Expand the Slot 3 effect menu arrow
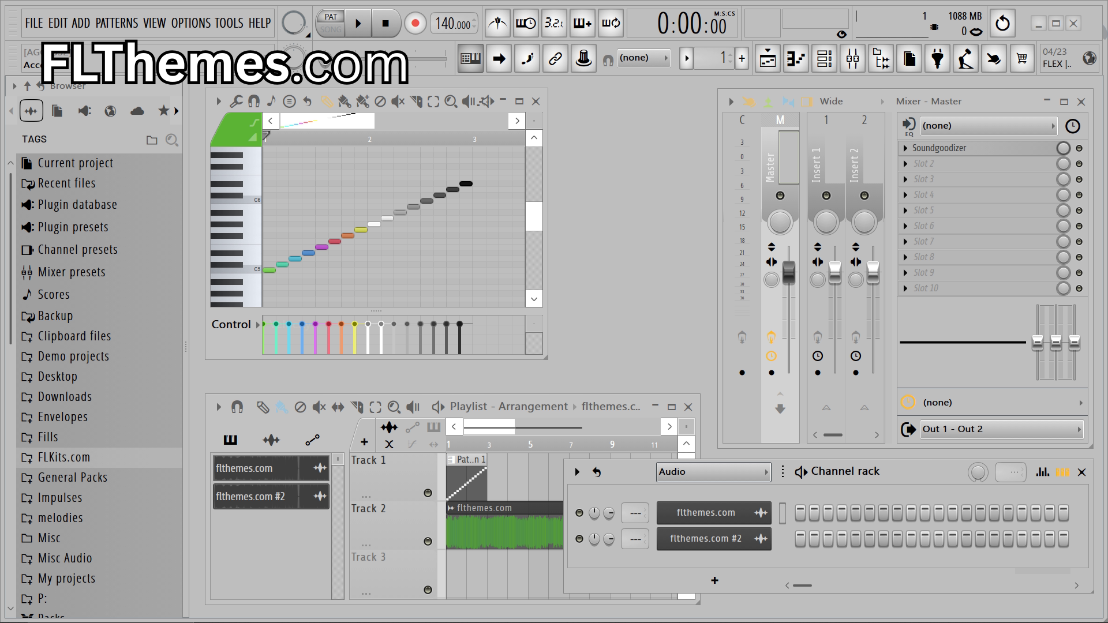The image size is (1108, 623). pos(905,179)
